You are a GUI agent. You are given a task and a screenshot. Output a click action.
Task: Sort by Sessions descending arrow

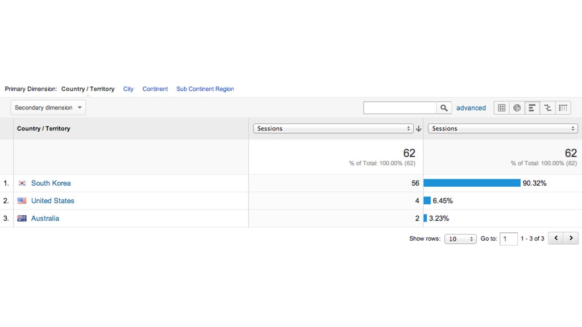(419, 129)
